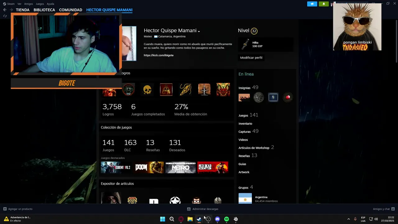398x224 pixels.
Task: Open Red Dead Redemption II thumbnail
Action: pos(213,167)
